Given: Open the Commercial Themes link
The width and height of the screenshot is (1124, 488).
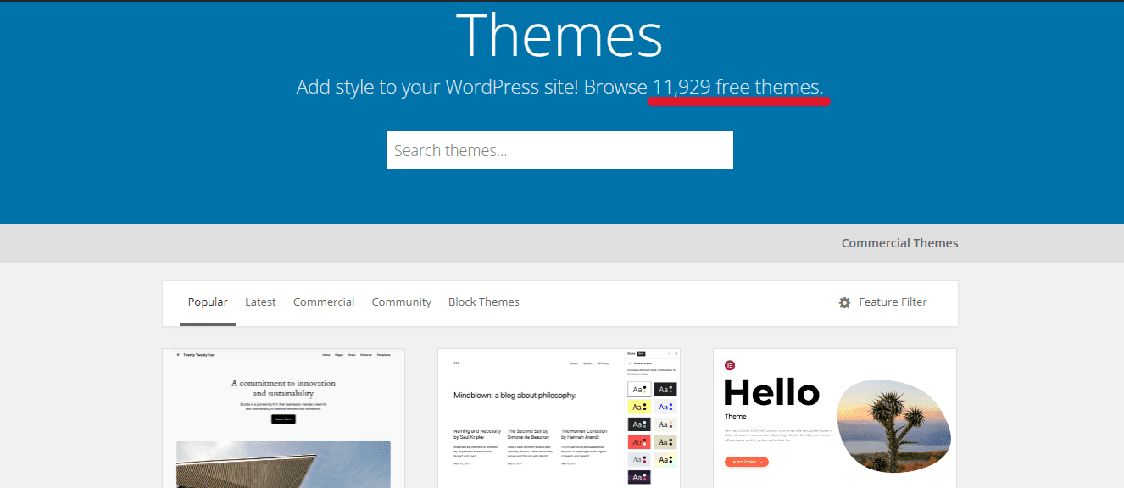Looking at the screenshot, I should (899, 243).
